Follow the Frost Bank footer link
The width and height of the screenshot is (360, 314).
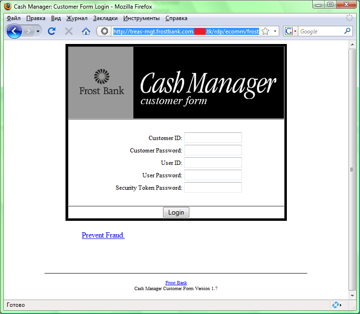[176, 283]
